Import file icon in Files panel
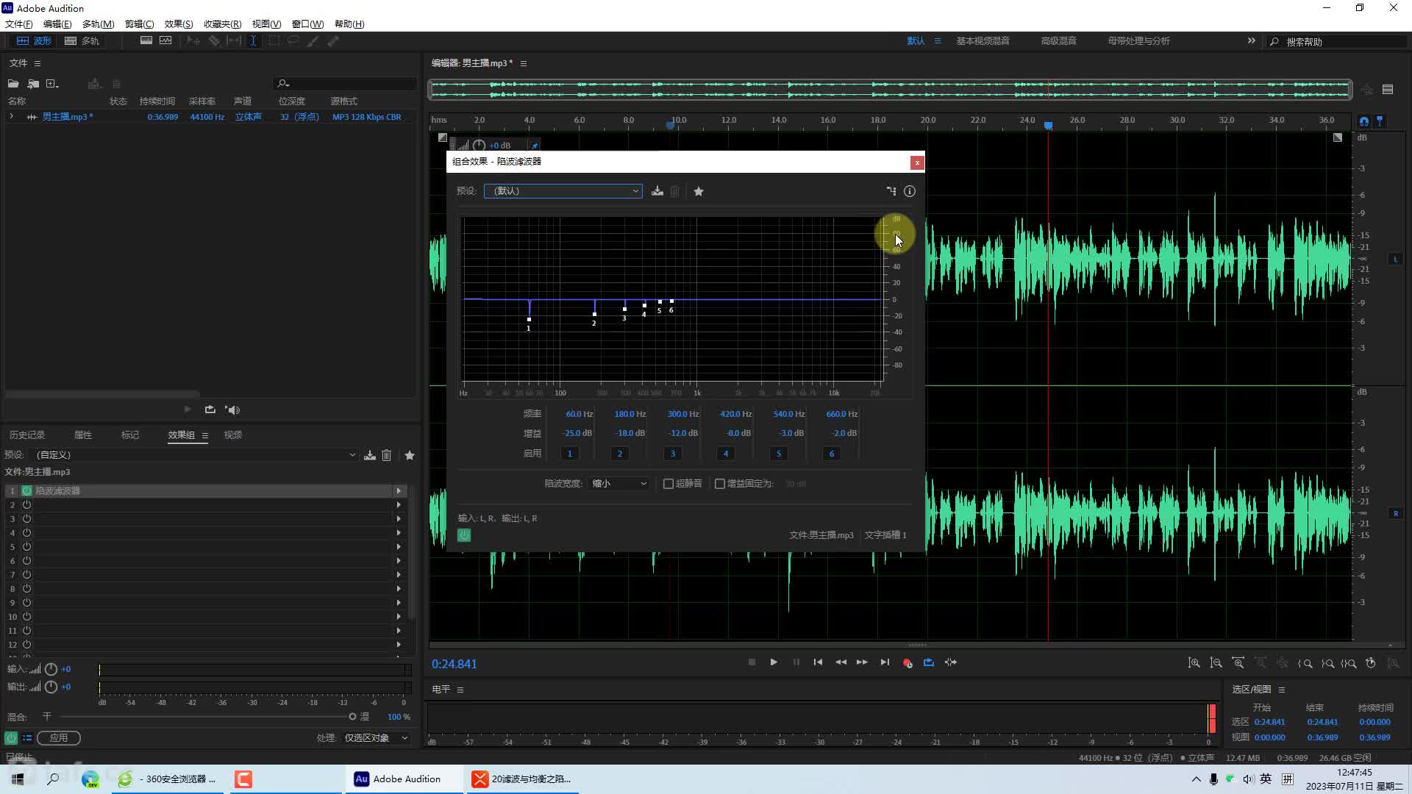This screenshot has width=1412, height=794. pos(33,84)
